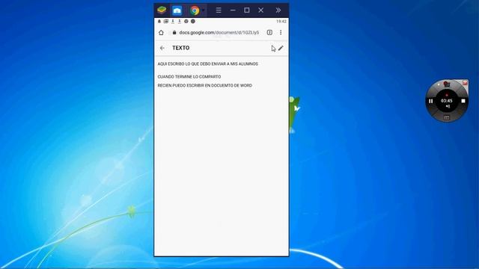Click the line 'RECIEN PUEDO ESCRIBIR EN DOCUEMTO'
The width and height of the screenshot is (479, 269).
(204, 85)
